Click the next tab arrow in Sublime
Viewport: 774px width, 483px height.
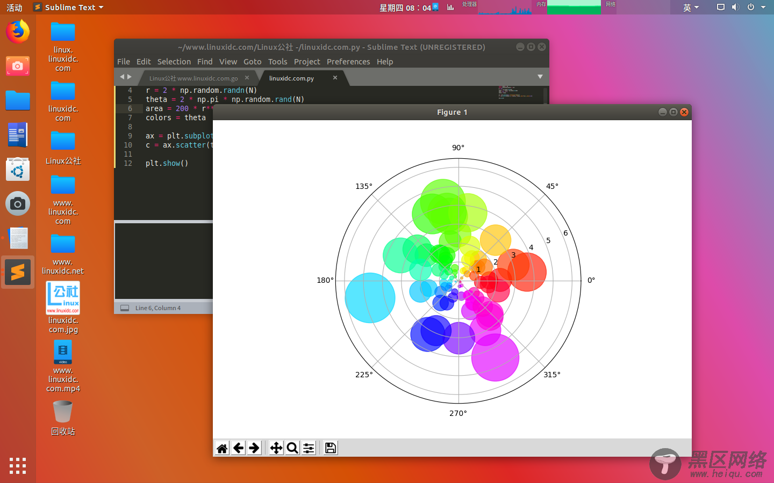click(130, 77)
